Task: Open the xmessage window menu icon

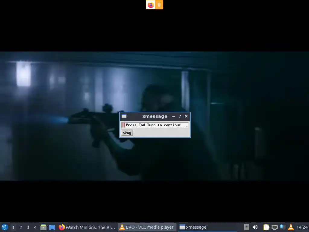Action: [x=124, y=116]
